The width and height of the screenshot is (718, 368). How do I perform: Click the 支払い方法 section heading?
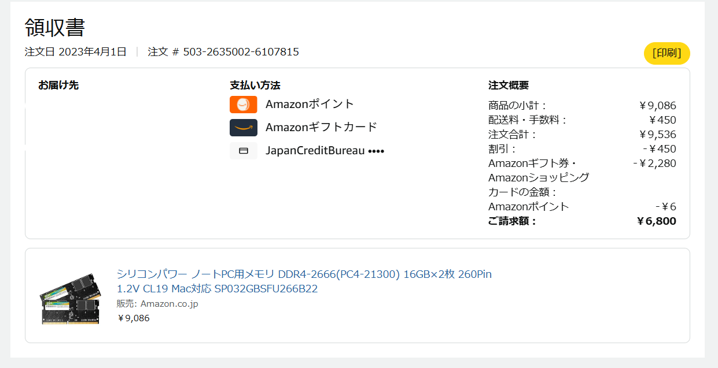pos(255,86)
